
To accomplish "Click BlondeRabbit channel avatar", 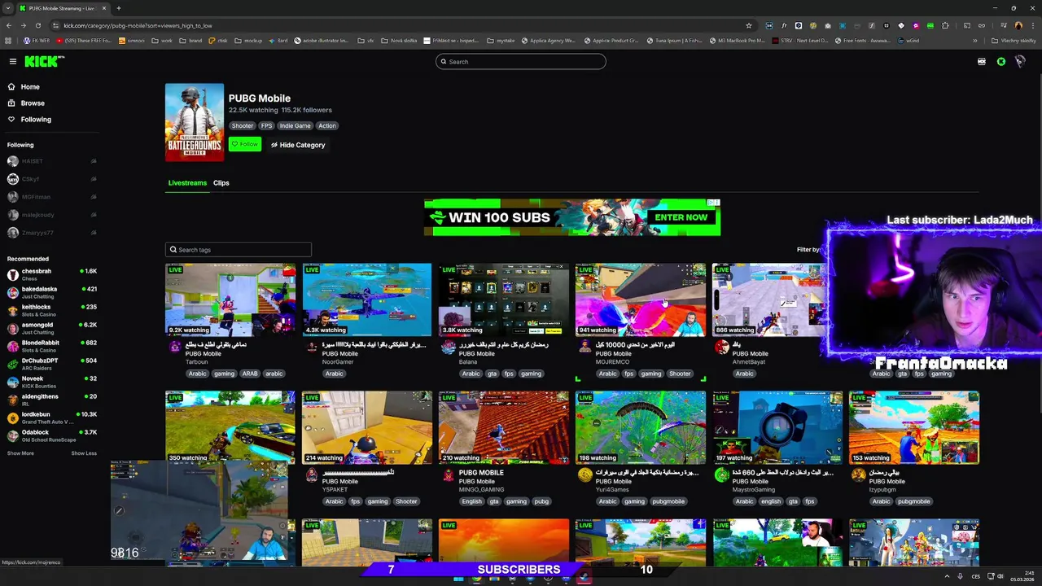I will [13, 346].
